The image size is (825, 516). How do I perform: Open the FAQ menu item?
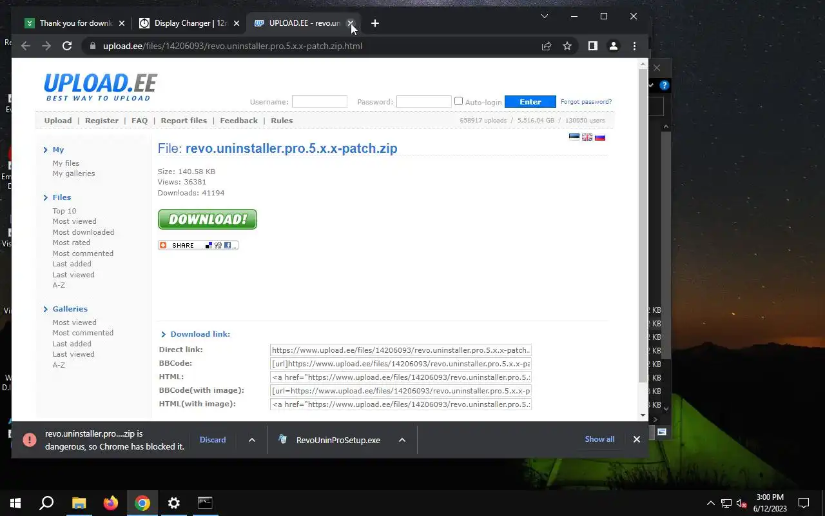click(139, 121)
